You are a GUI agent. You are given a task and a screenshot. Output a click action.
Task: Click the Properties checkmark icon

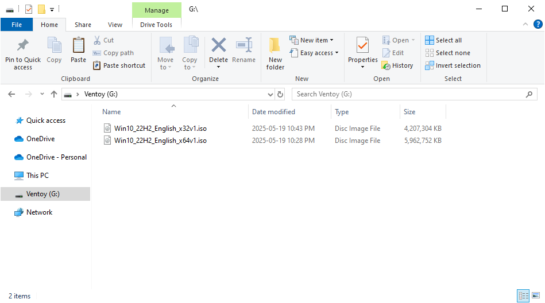(x=362, y=45)
